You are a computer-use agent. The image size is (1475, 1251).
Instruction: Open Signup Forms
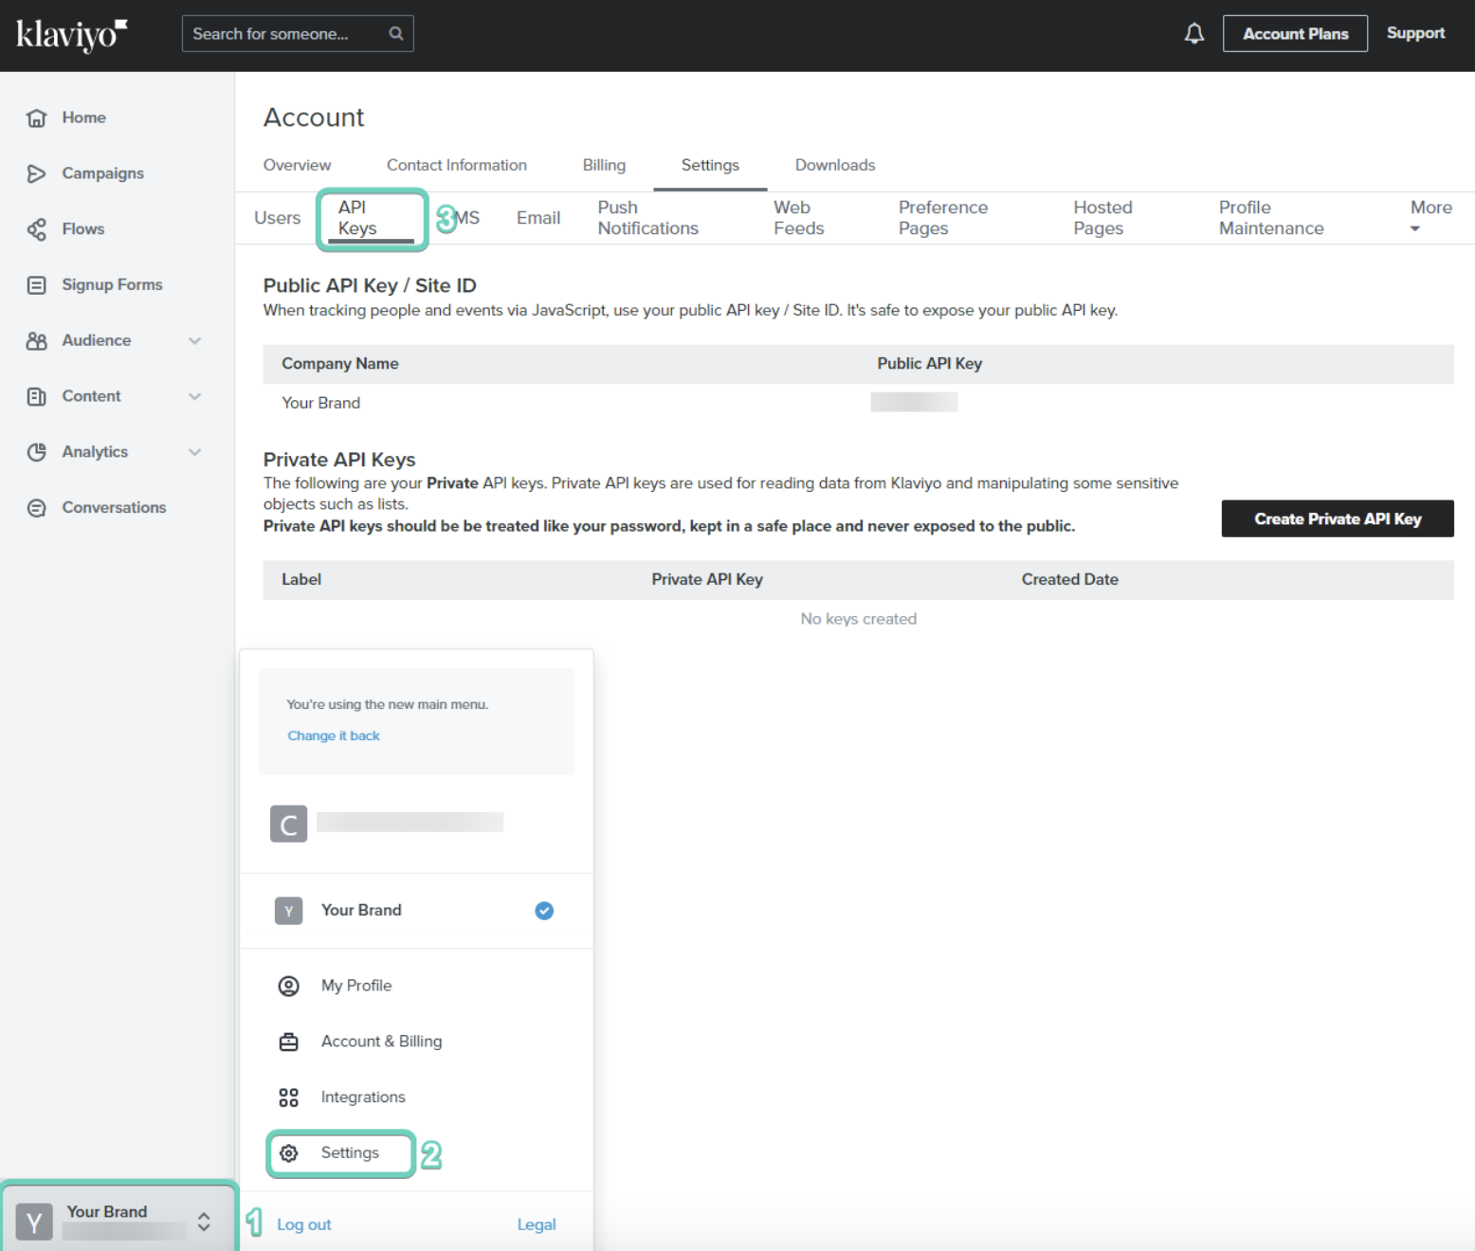113,284
